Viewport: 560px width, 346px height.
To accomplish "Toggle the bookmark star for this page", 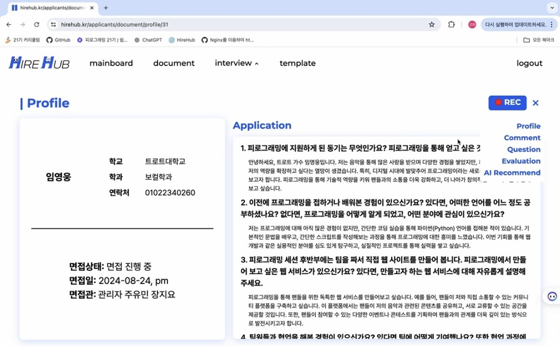I will pyautogui.click(x=432, y=25).
